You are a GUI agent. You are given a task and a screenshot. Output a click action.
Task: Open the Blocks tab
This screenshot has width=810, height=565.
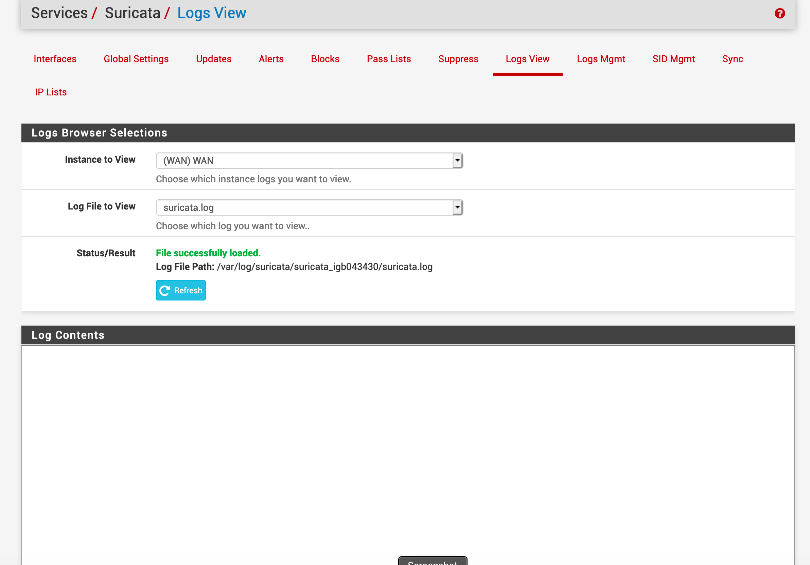(325, 59)
